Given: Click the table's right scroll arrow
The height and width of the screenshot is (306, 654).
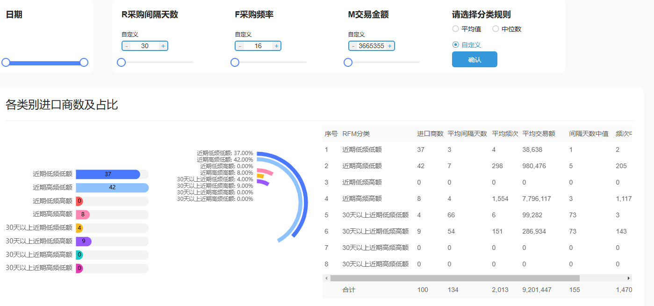Looking at the screenshot, I should tap(629, 278).
